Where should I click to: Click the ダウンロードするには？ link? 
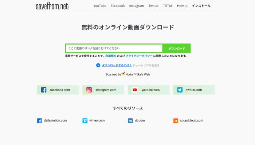click(x=117, y=65)
